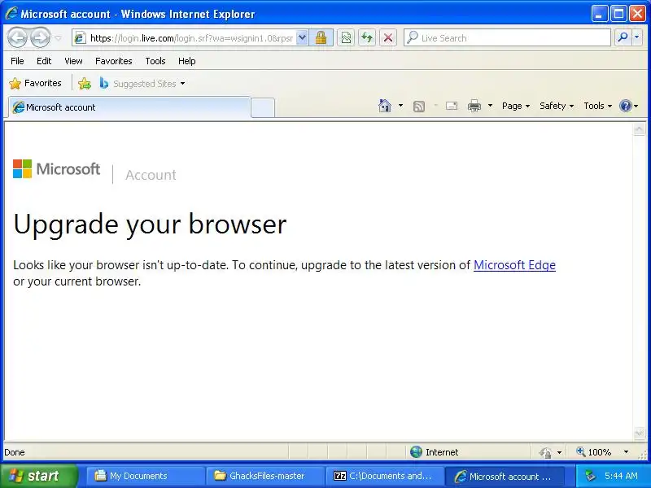
Task: Switch to My Documents taskbar window
Action: click(145, 476)
